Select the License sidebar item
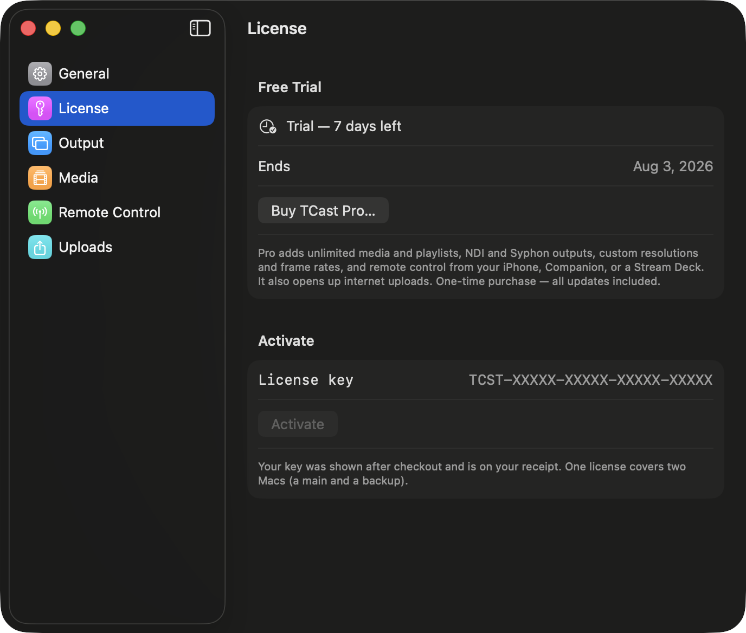This screenshot has height=633, width=746. pyautogui.click(x=117, y=108)
